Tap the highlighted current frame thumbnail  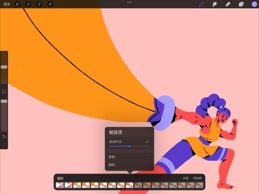pos(129,185)
